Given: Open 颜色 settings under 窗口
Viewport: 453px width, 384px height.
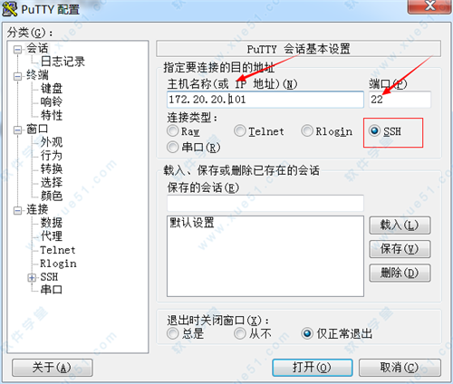Looking at the screenshot, I should tap(52, 196).
